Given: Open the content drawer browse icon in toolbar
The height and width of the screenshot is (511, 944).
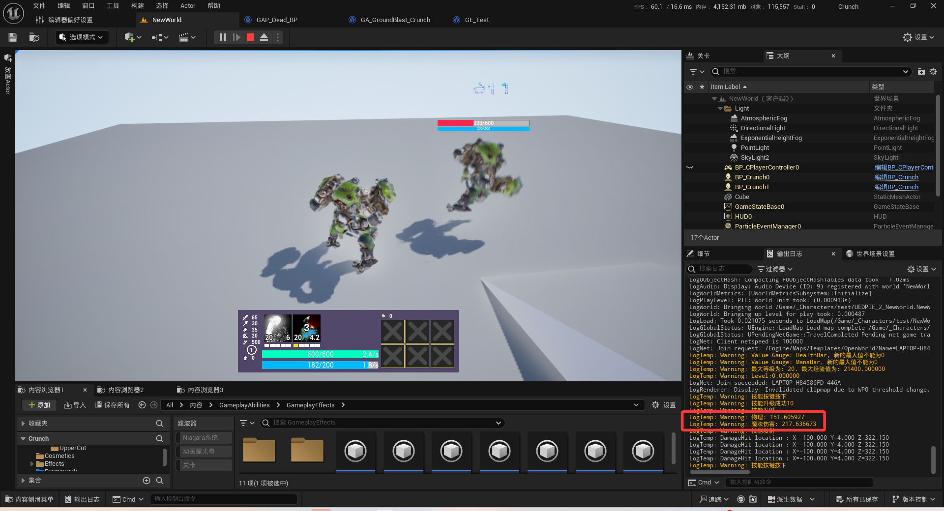Looking at the screenshot, I should tap(34, 37).
